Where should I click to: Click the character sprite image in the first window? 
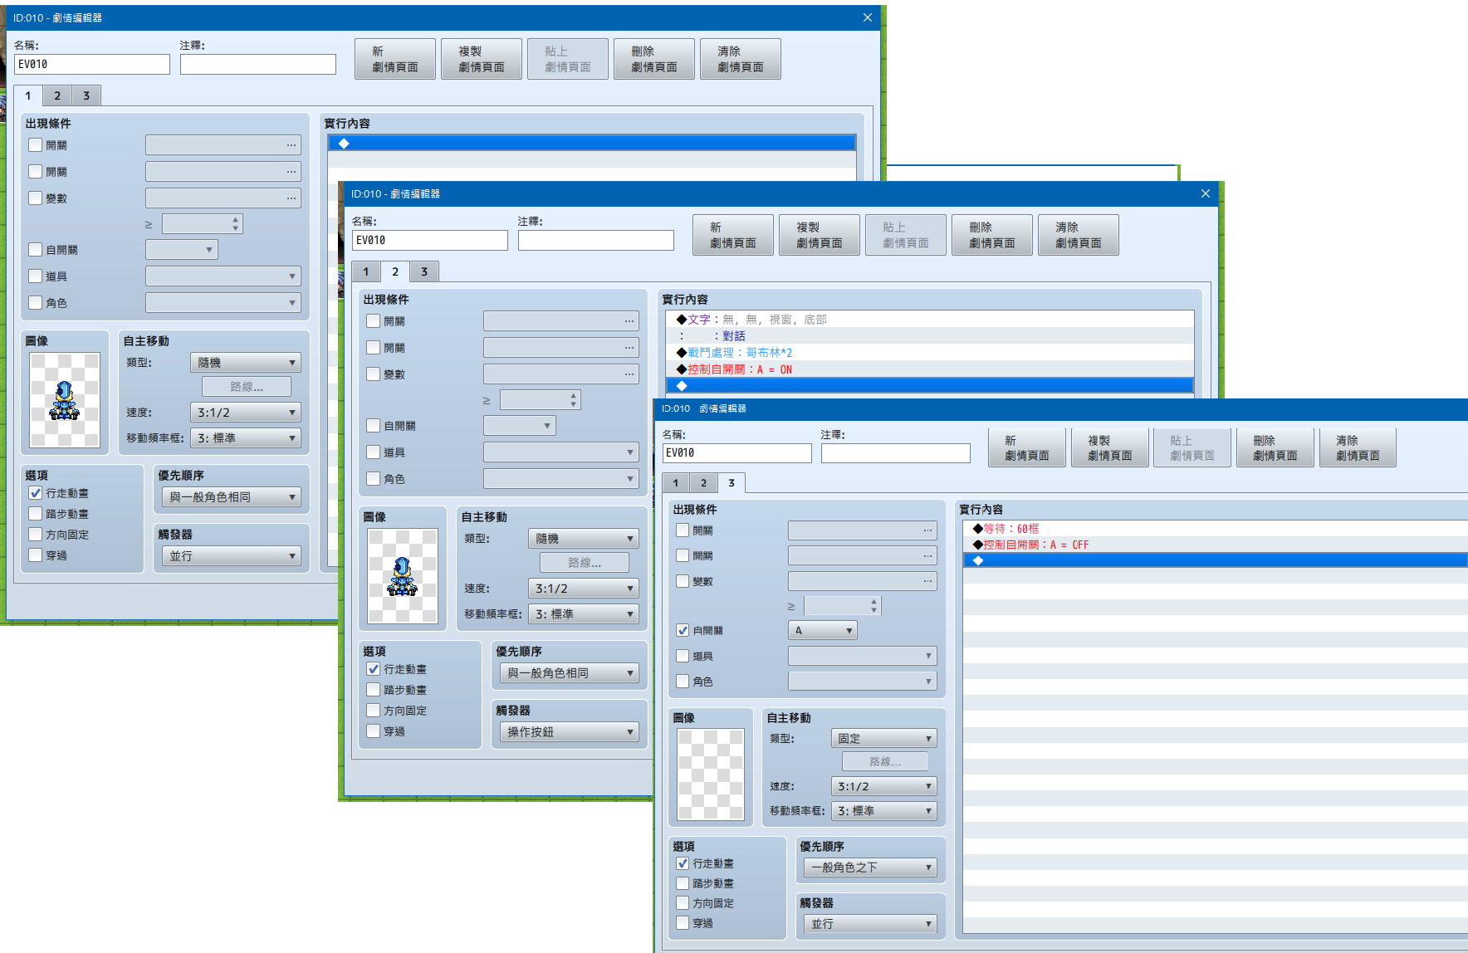pyautogui.click(x=65, y=400)
